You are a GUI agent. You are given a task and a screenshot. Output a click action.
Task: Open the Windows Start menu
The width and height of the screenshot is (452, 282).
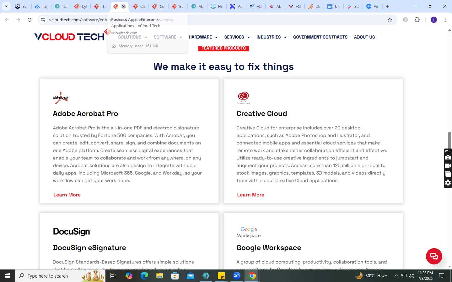click(x=8, y=276)
